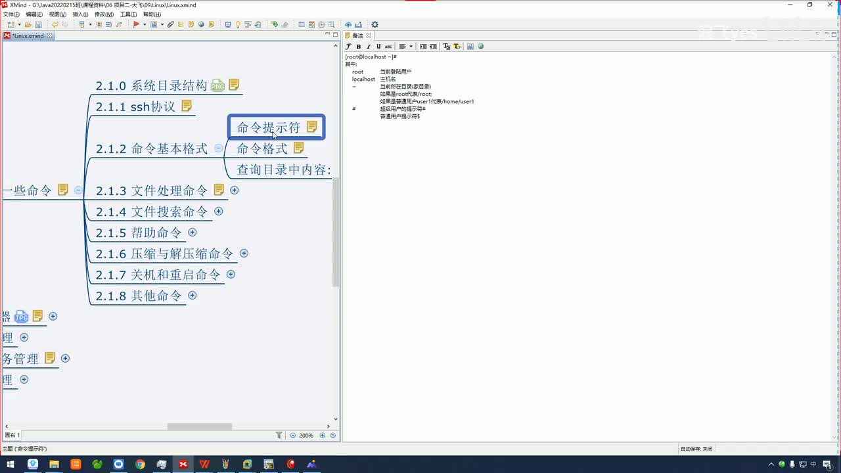The height and width of the screenshot is (473, 841).
Task: Open the 插入 menu
Action: [x=80, y=14]
